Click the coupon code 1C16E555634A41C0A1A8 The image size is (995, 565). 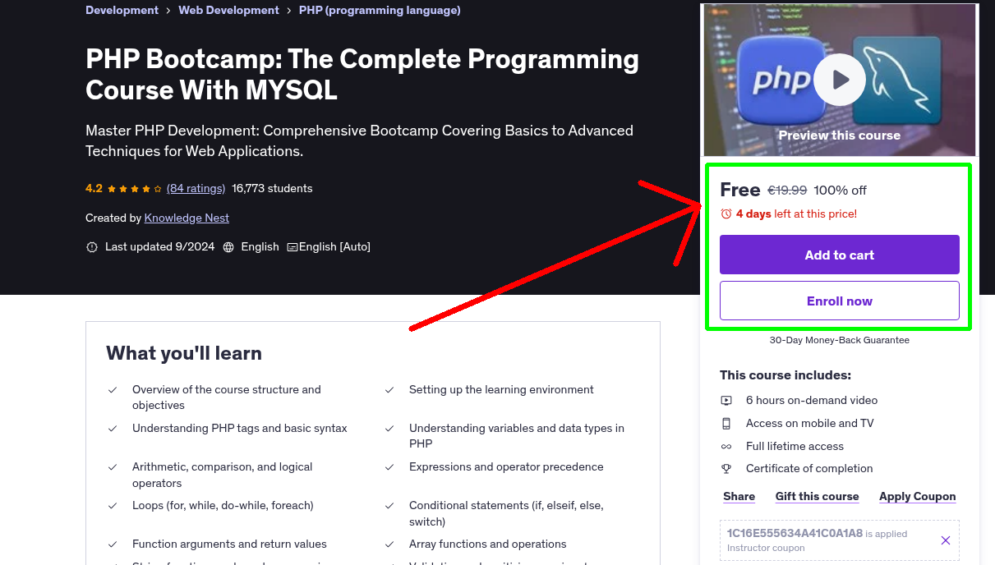795,533
